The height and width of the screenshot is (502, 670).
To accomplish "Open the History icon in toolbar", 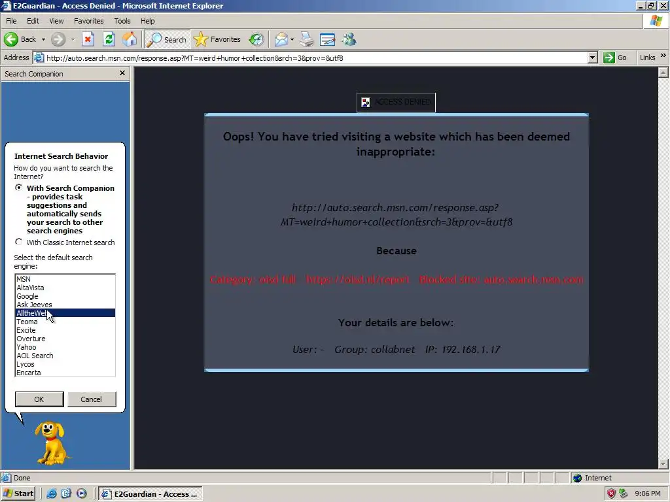I will pos(256,39).
